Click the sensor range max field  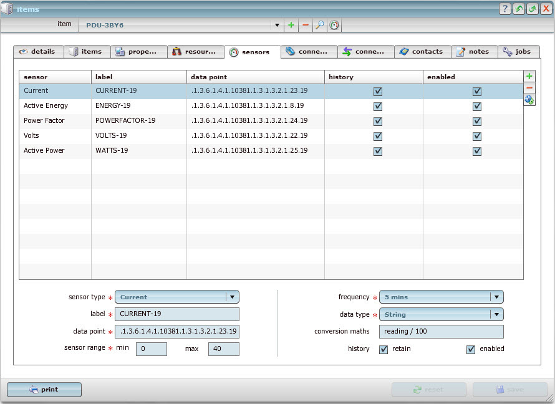pyautogui.click(x=223, y=349)
